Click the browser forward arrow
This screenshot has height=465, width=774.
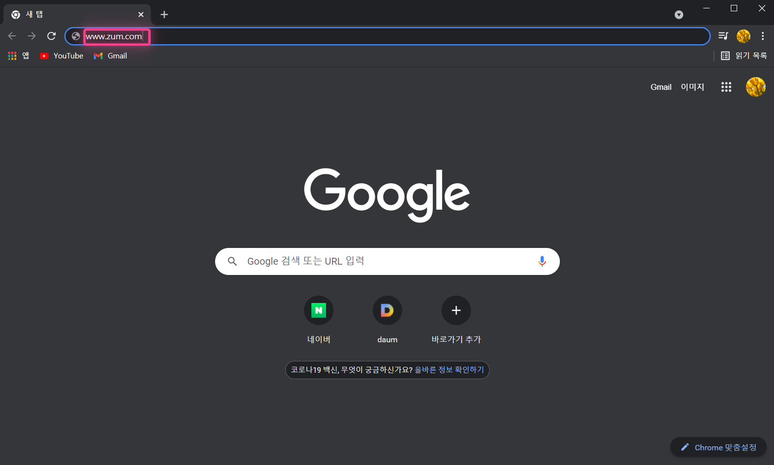32,36
